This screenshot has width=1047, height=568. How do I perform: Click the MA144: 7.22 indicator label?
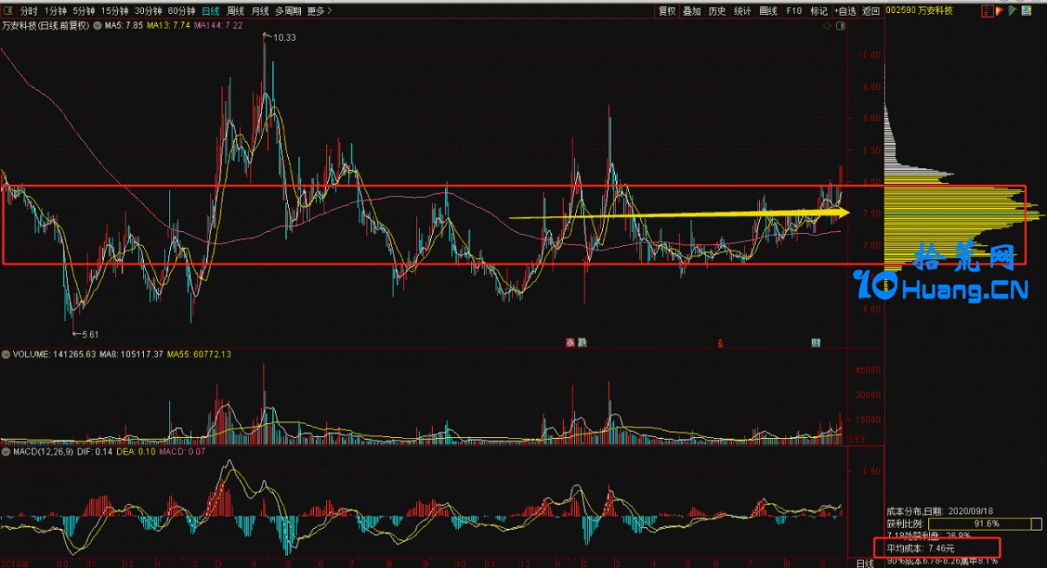pos(218,27)
